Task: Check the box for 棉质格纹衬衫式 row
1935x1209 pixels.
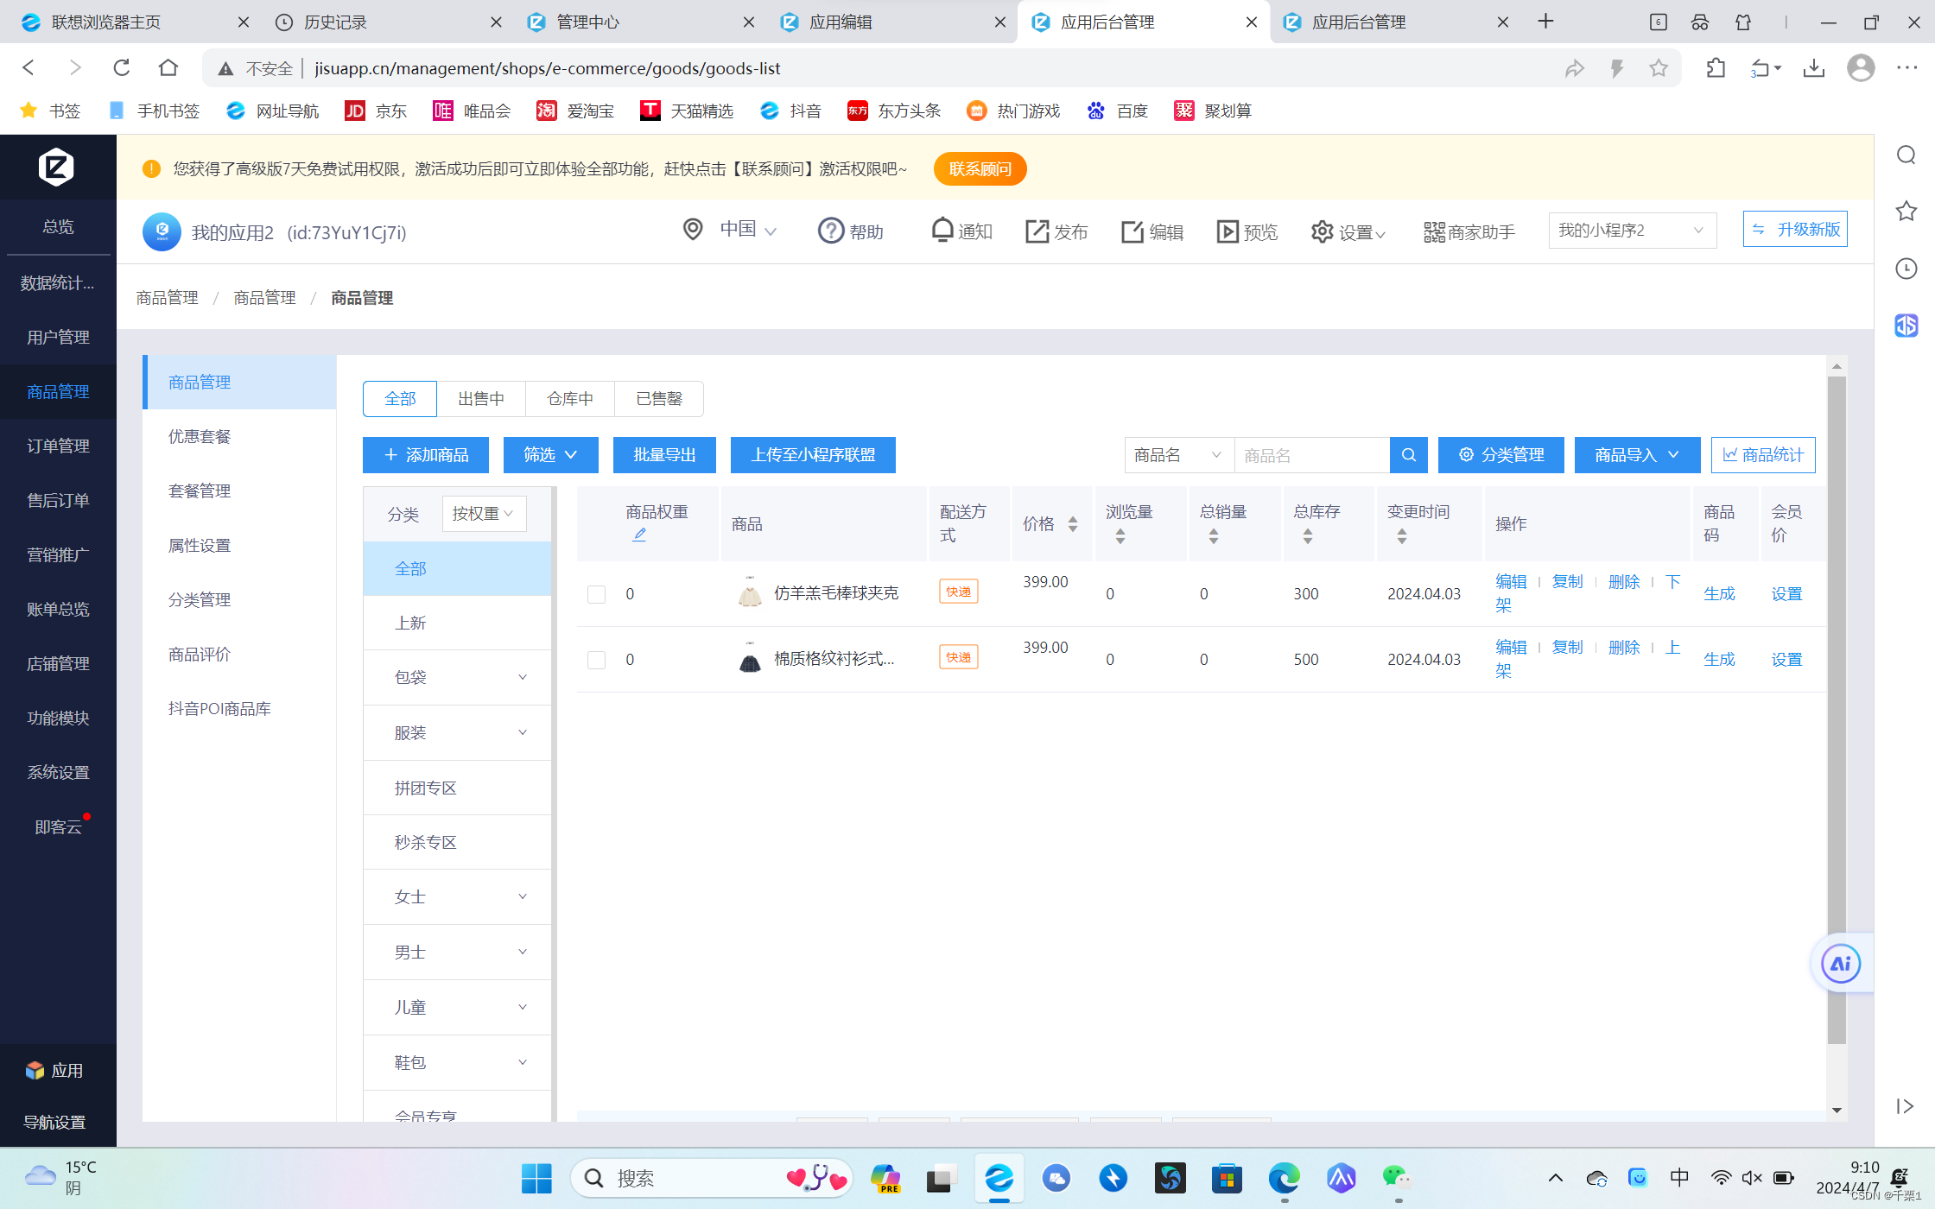Action: click(596, 660)
